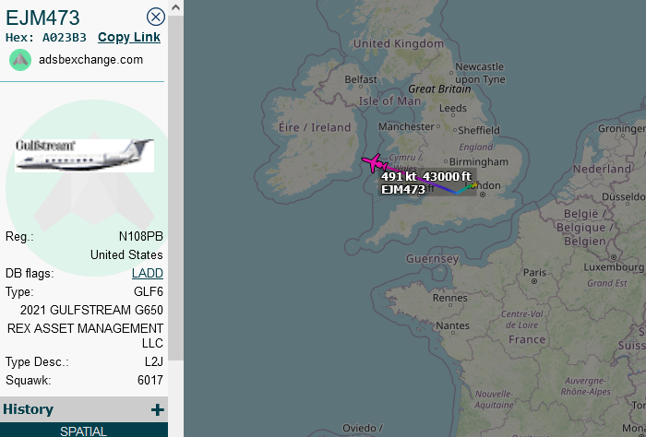Click the History section header label
Viewport: 646px width, 437px height.
click(29, 409)
